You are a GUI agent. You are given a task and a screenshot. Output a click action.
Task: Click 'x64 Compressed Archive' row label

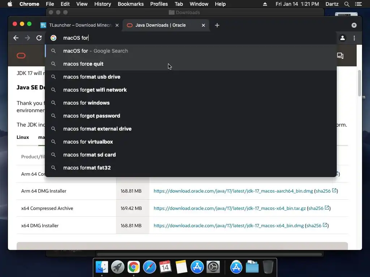pos(47,208)
